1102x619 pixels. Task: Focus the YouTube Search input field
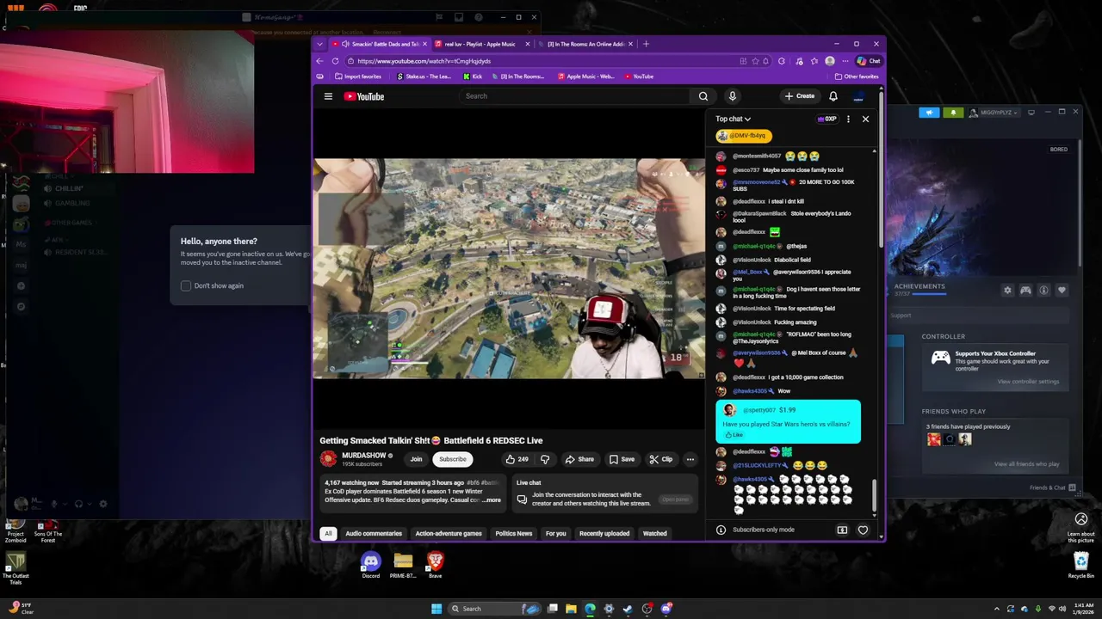click(574, 96)
